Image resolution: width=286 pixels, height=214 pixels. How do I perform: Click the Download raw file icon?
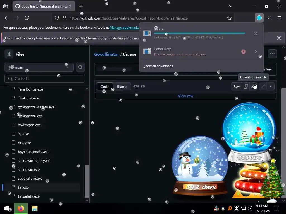click(x=254, y=86)
